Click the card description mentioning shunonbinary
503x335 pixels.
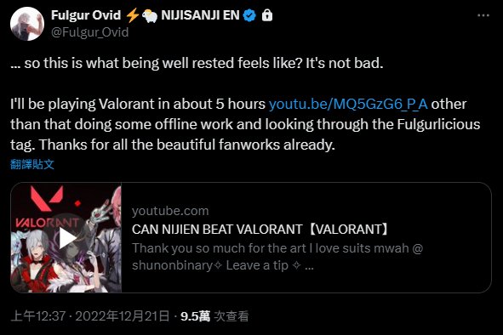coord(277,257)
